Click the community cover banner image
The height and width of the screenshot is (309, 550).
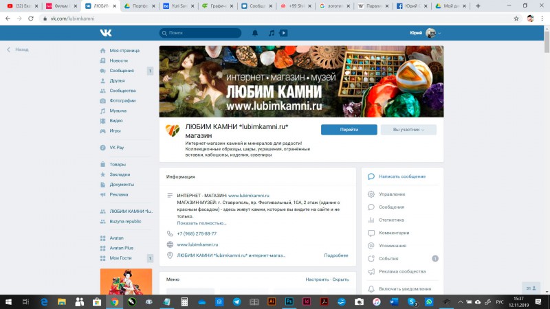[301, 82]
